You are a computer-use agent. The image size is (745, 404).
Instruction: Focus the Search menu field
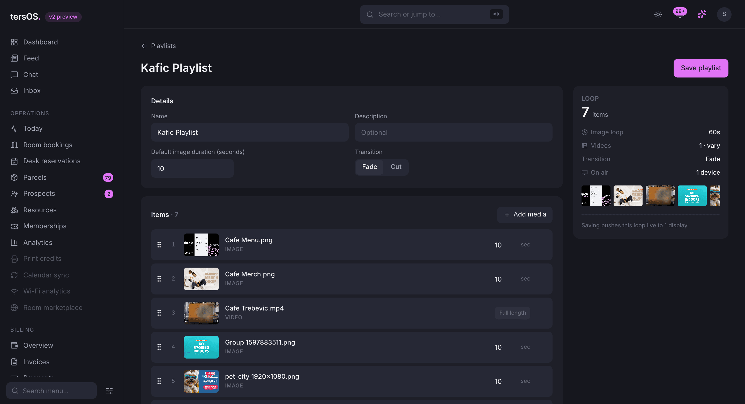click(x=51, y=391)
